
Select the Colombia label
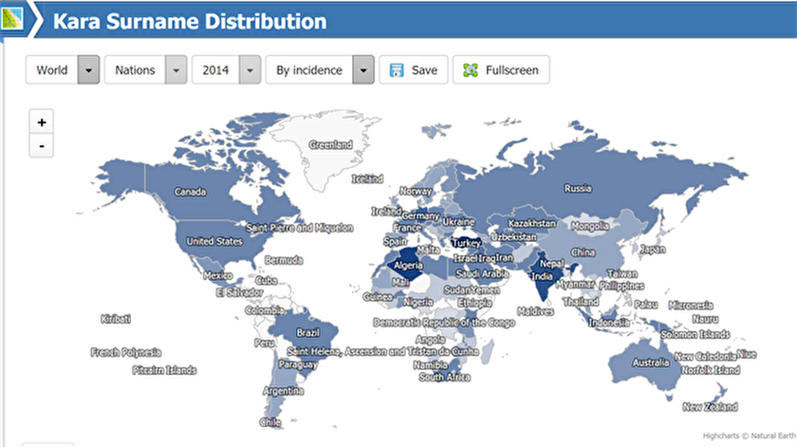point(265,310)
